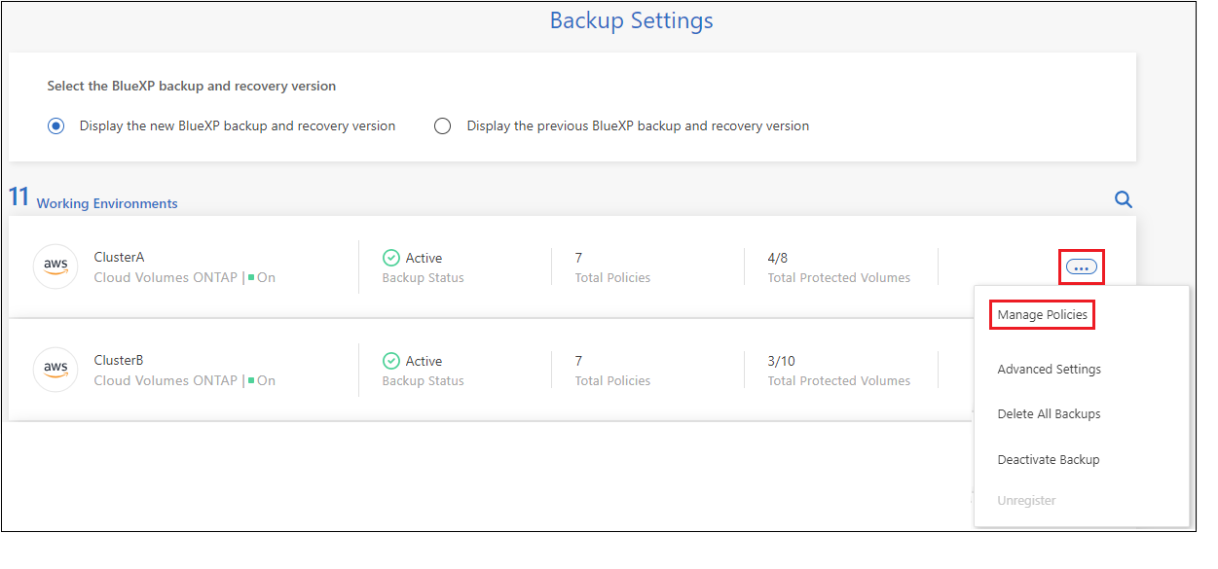The height and width of the screenshot is (569, 1218).
Task: Click ClusterA's 4/8 protected volumes count
Action: tap(778, 258)
